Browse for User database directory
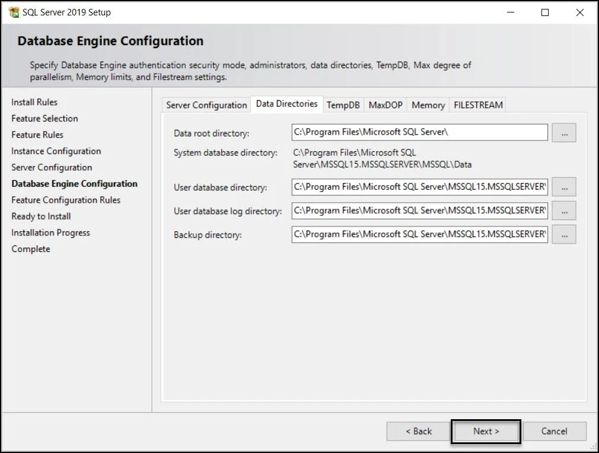This screenshot has height=453, width=599. point(564,187)
